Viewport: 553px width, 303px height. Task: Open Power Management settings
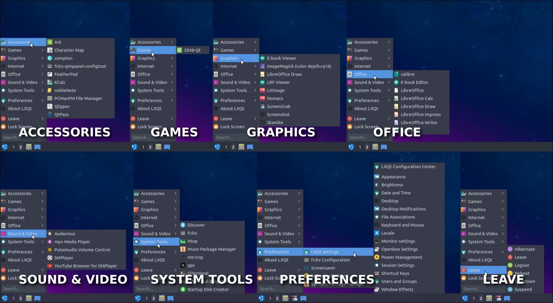(409, 257)
